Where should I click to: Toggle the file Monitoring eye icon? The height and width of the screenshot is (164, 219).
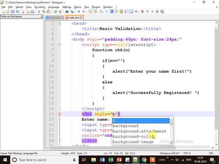tap(136, 11)
